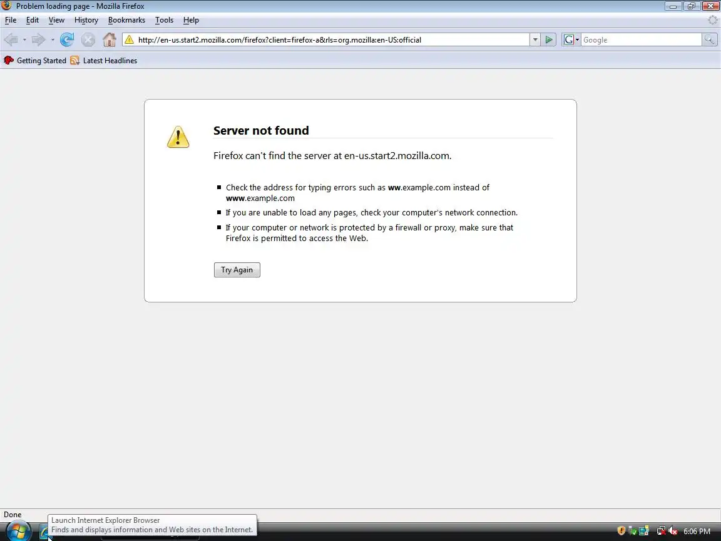
Task: Launch Internet Explorer from Quick Launch
Action: pos(45,532)
